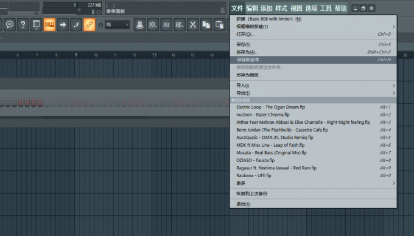Open the 视图 menu
Screen dimensions: 414x236
pyautogui.click(x=296, y=8)
